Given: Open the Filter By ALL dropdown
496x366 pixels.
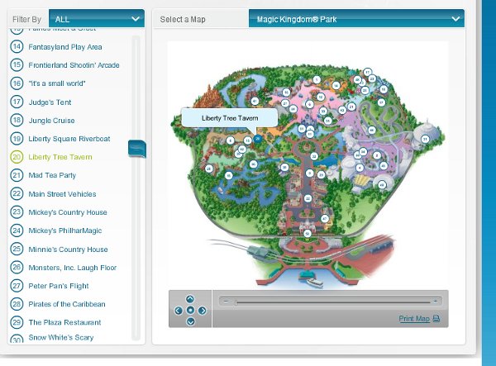Looking at the screenshot, I should pos(97,19).
